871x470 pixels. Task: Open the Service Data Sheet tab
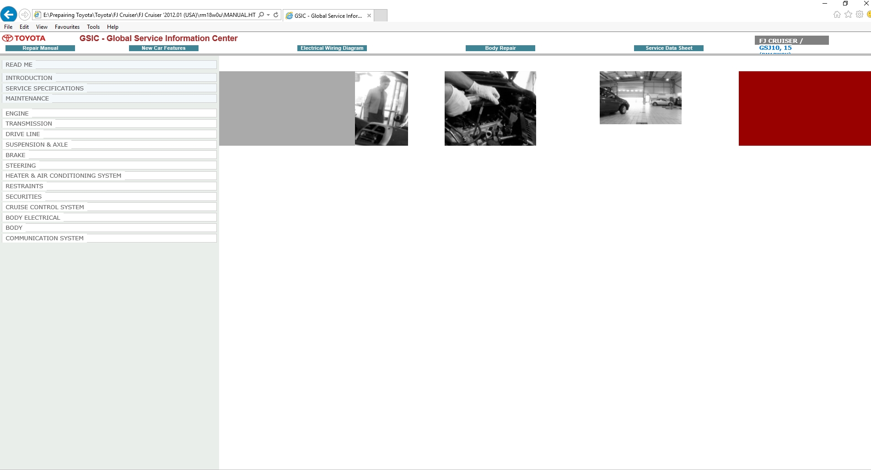point(668,48)
